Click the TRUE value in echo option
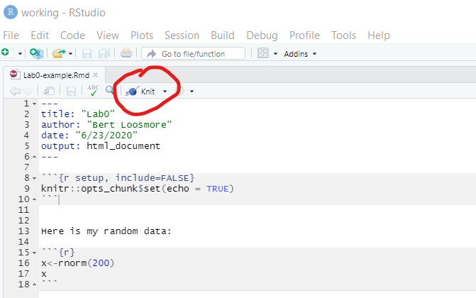The image size is (476, 298). tap(217, 189)
